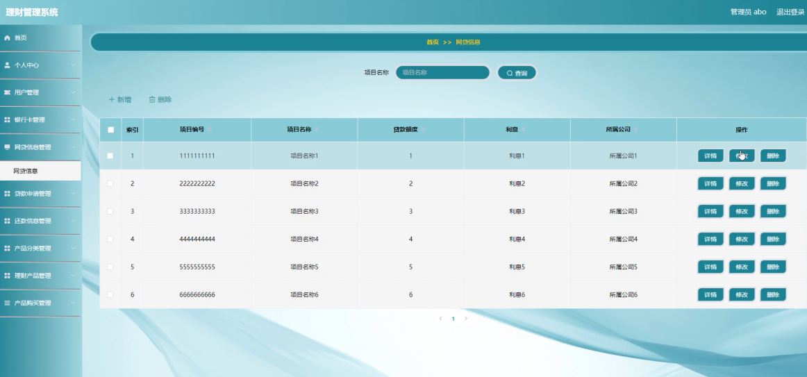Viewport: 807px width, 377px height.
Task: Click cell 所属公司5 in the table
Action: [x=623, y=267]
